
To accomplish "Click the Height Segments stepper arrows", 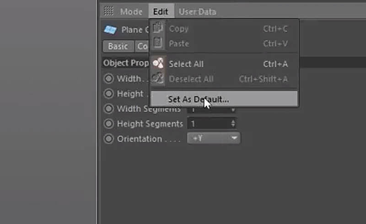I will click(x=233, y=124).
